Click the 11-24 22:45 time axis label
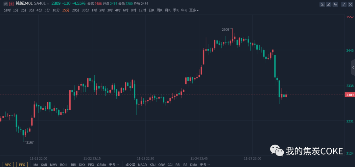The image size is (355, 167). [x=199, y=158]
